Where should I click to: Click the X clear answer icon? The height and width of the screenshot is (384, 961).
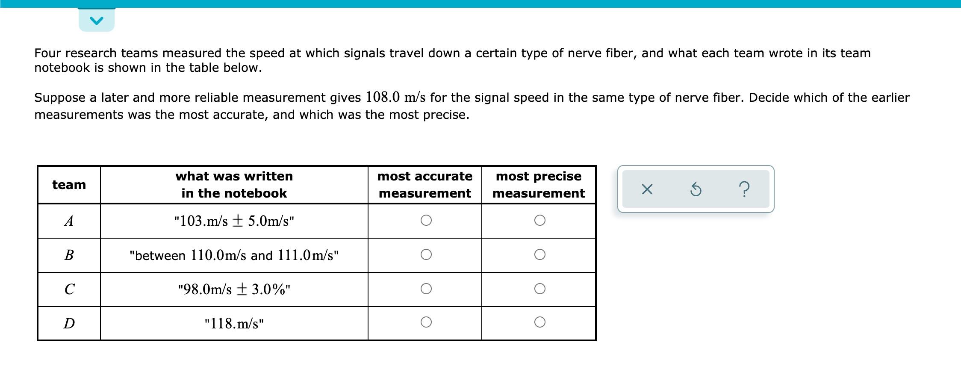(x=647, y=189)
